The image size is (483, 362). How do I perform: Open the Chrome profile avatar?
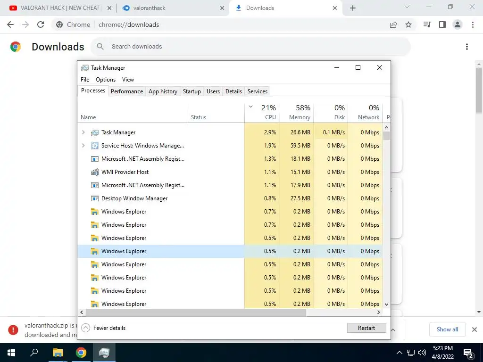coord(458,25)
